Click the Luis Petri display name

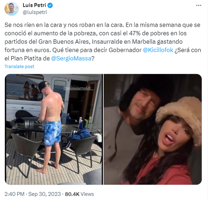[34, 5]
